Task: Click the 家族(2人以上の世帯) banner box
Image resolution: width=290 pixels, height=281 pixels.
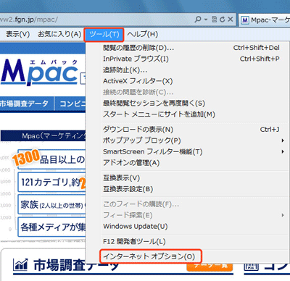Action: tap(51, 205)
